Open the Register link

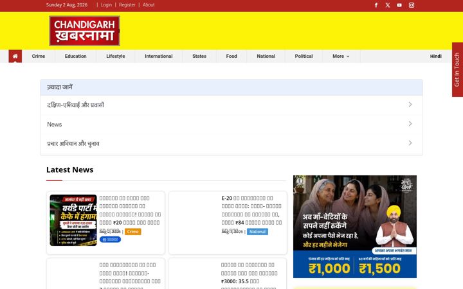[x=127, y=4]
